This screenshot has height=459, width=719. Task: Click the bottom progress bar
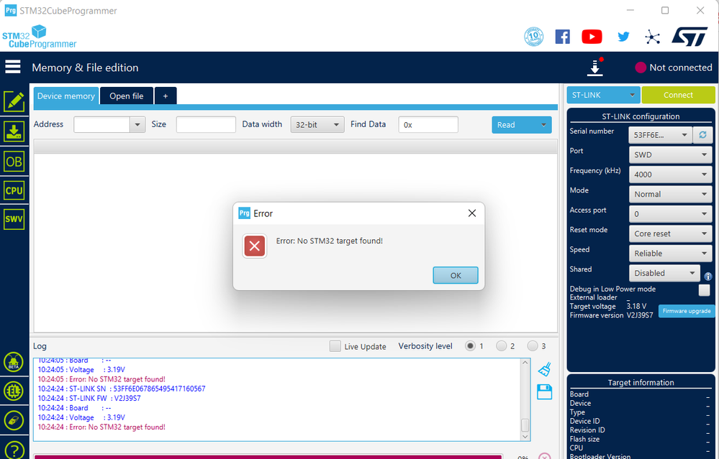pos(268,457)
